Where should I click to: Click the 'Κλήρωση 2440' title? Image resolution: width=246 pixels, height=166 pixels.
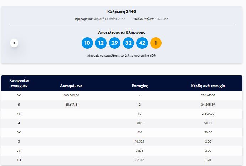pos(121,12)
